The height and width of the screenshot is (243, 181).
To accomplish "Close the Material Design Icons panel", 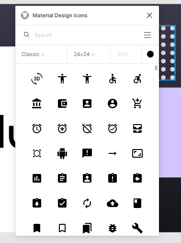I will point(149,15).
